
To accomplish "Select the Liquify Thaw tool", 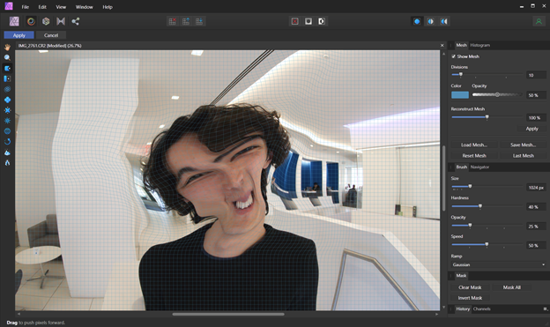I will (x=7, y=163).
